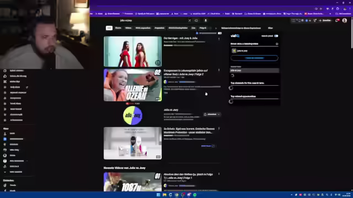Toggle the vidIQ search panel switch
This screenshot has width=353, height=198.
[x=276, y=36]
